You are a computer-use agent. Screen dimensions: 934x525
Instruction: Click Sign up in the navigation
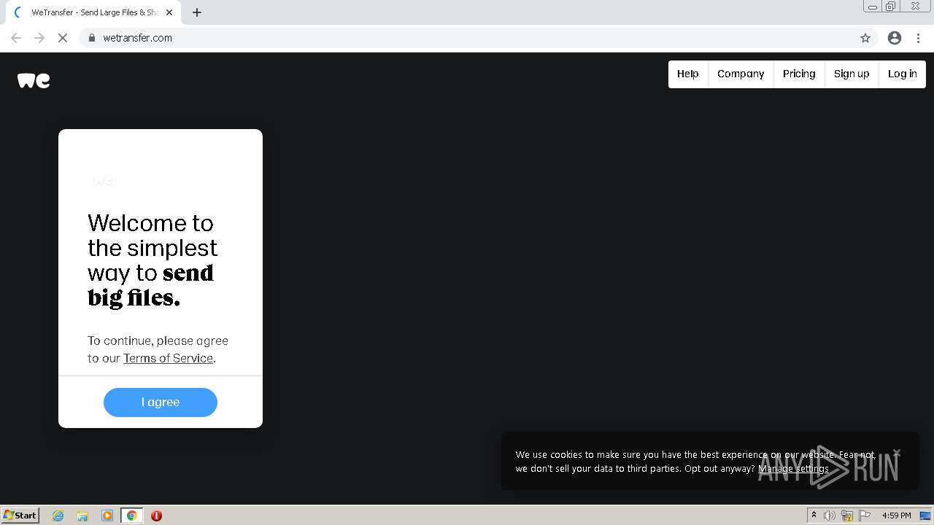[x=852, y=74]
